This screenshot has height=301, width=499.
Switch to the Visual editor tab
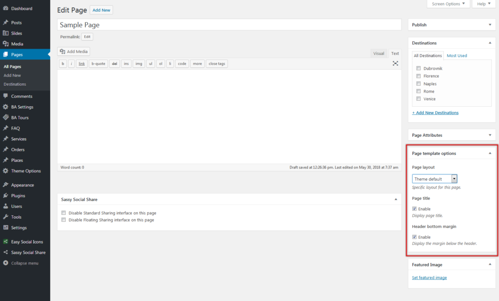(x=379, y=54)
